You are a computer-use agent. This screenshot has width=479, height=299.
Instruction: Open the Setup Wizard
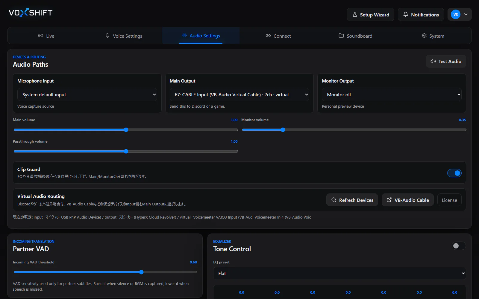[371, 14]
